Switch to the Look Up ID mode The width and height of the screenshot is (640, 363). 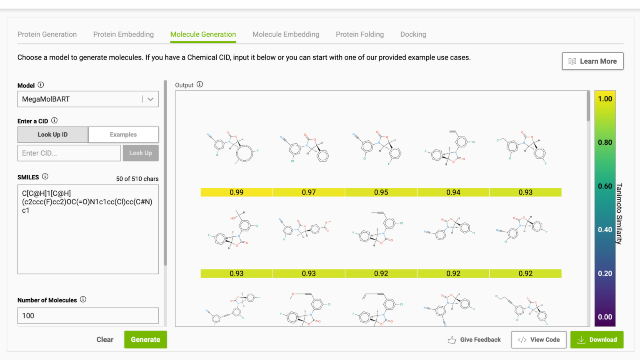tap(52, 134)
